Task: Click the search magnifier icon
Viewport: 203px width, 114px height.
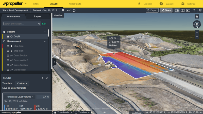Action: coord(39,24)
